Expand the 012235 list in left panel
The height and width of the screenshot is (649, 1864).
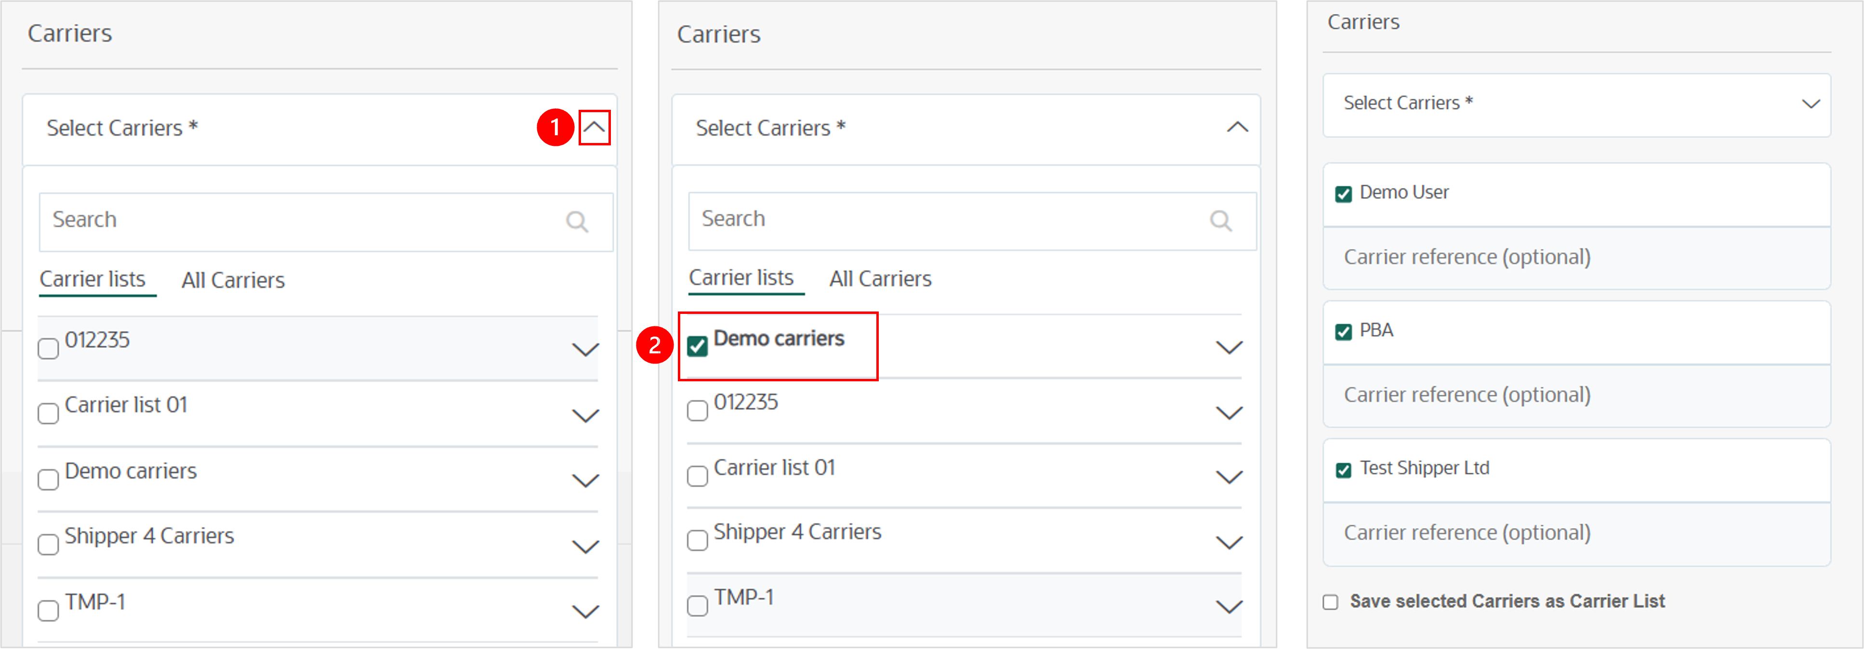click(x=585, y=350)
